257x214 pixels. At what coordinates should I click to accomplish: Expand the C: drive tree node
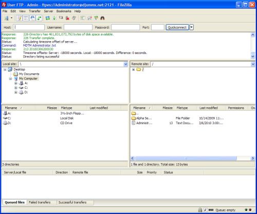[16, 88]
